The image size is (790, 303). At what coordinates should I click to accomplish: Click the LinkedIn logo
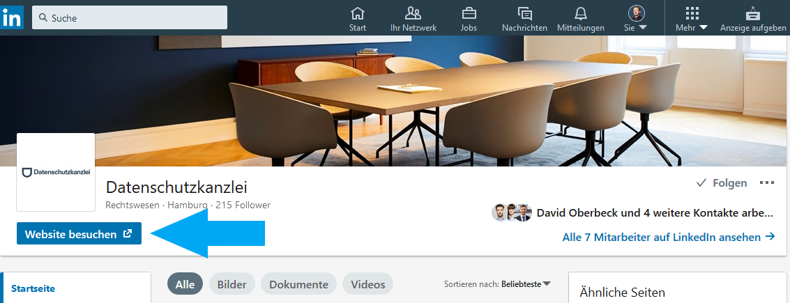(12, 17)
